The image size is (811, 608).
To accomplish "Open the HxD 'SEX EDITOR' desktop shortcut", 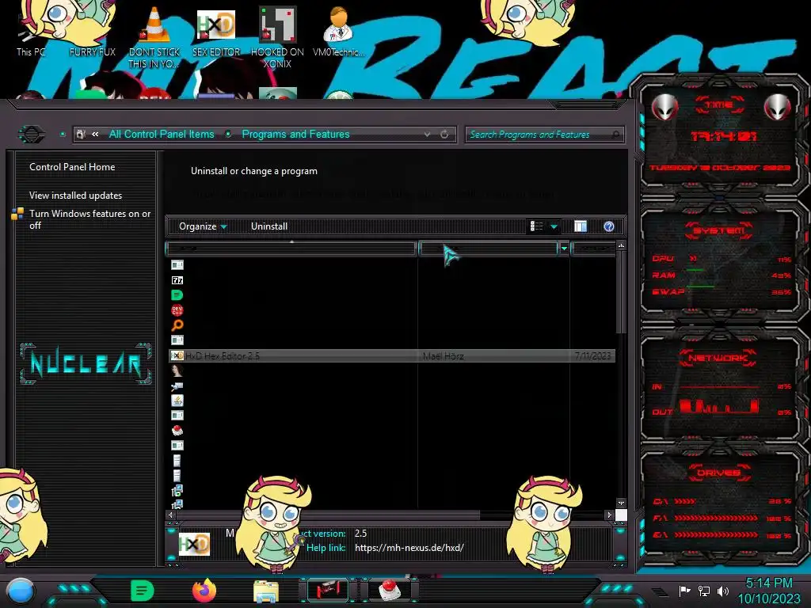I will [216, 33].
